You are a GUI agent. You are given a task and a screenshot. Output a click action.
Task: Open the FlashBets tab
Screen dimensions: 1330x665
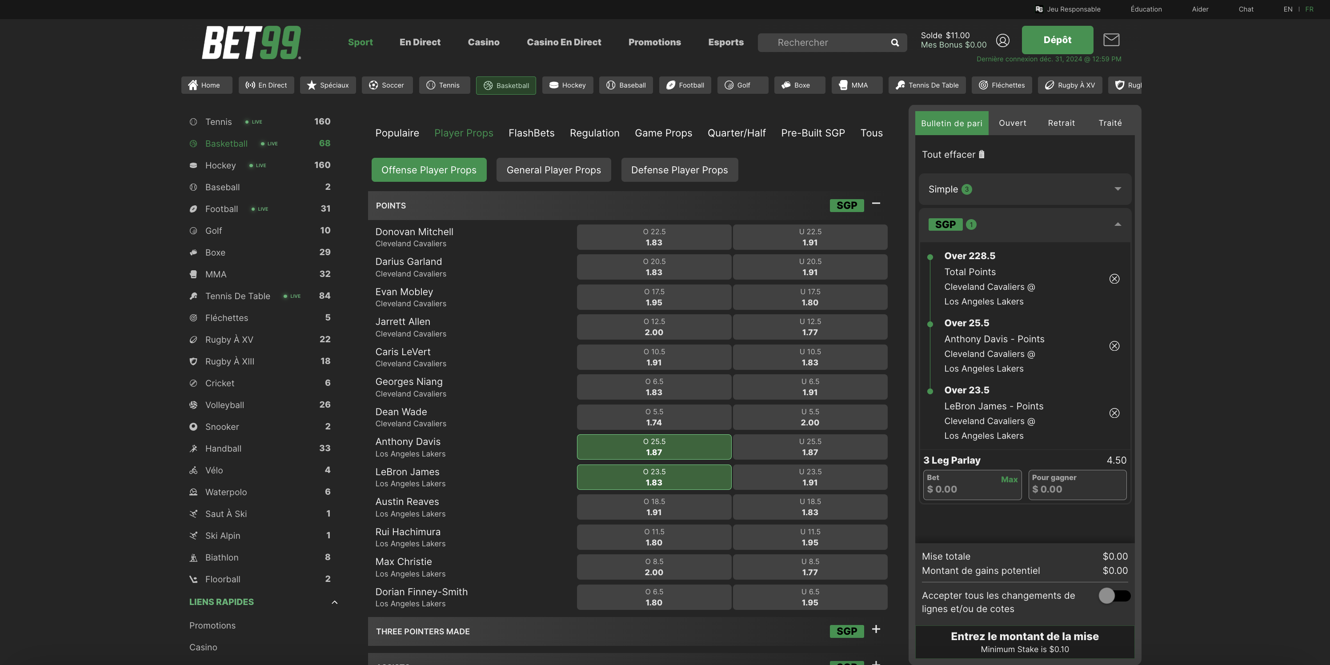coord(531,133)
